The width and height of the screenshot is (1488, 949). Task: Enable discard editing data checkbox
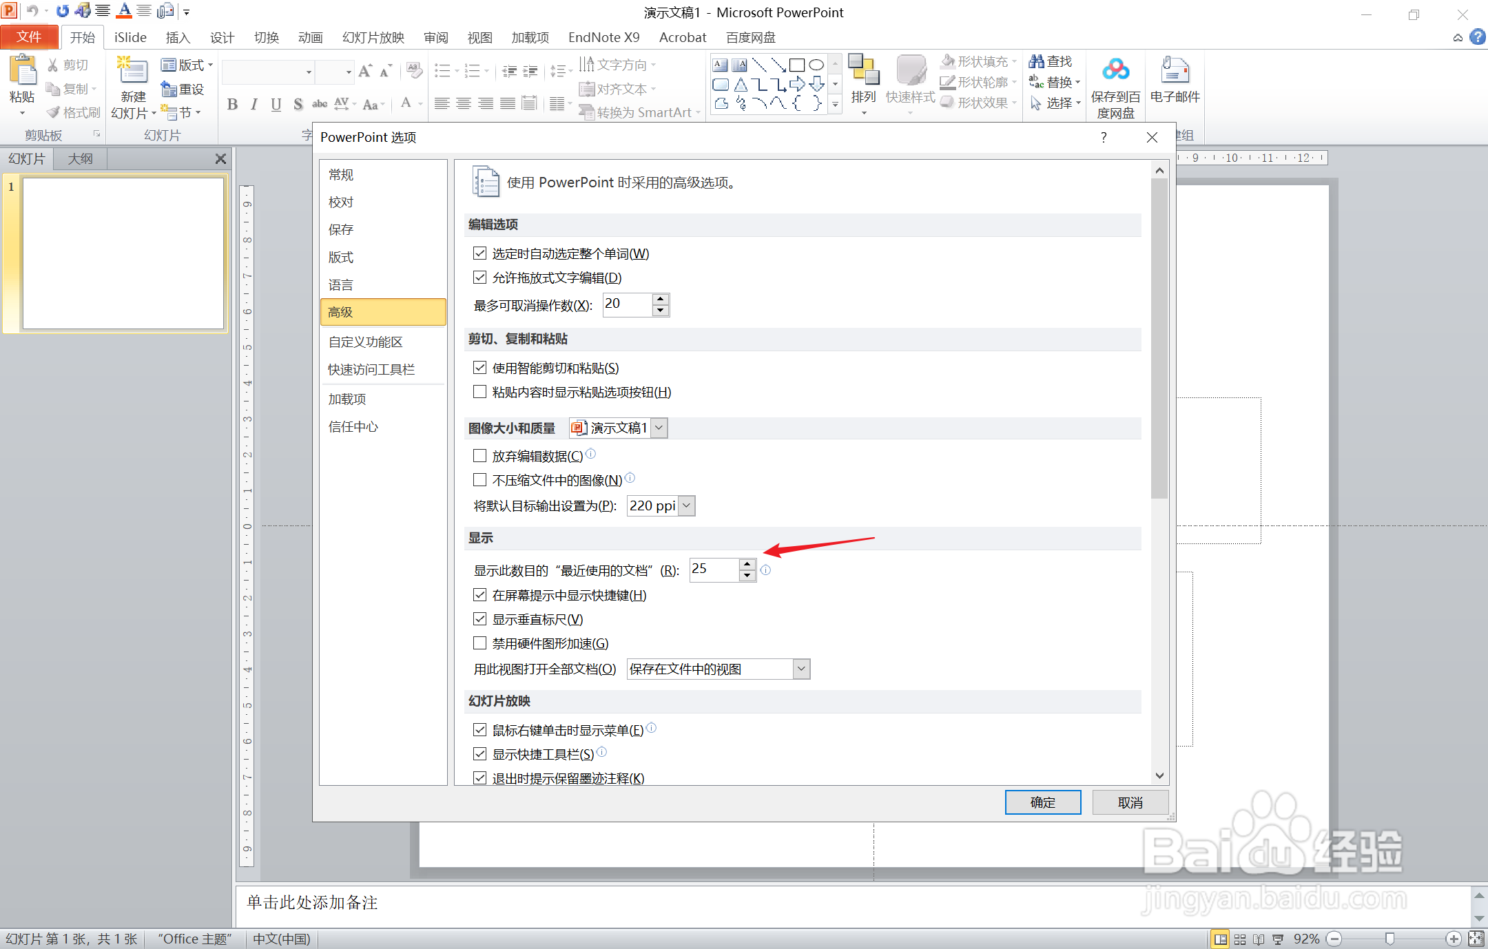pyautogui.click(x=480, y=456)
